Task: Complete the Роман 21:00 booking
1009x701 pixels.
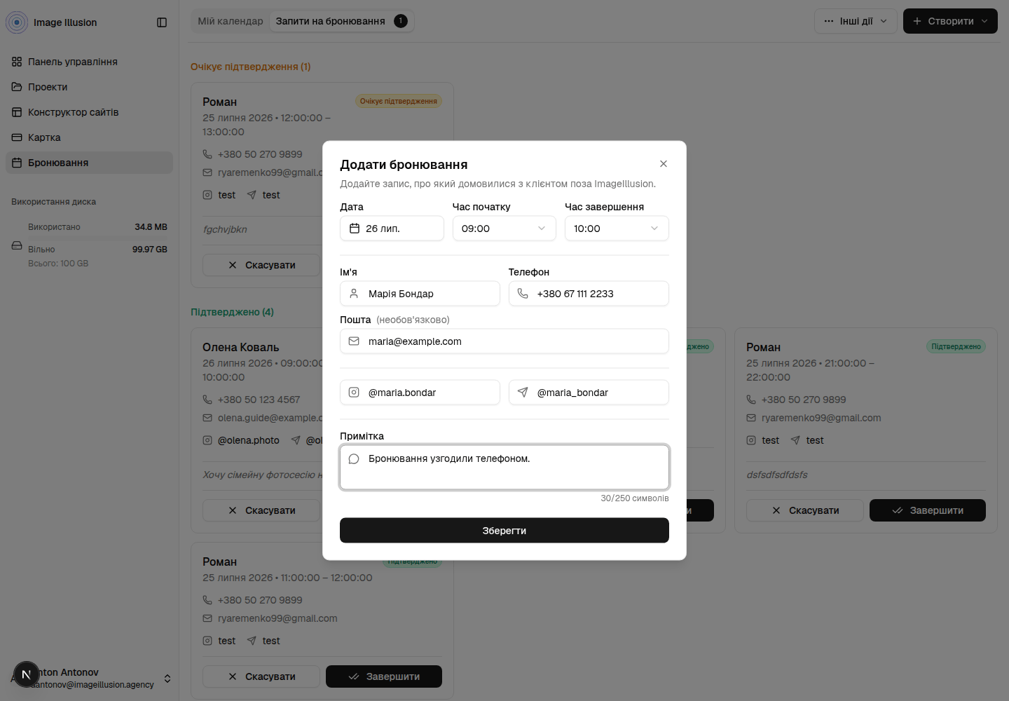Action: tap(928, 510)
